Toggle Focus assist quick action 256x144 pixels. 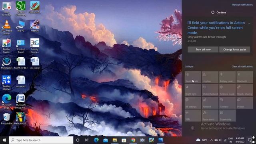(210, 116)
